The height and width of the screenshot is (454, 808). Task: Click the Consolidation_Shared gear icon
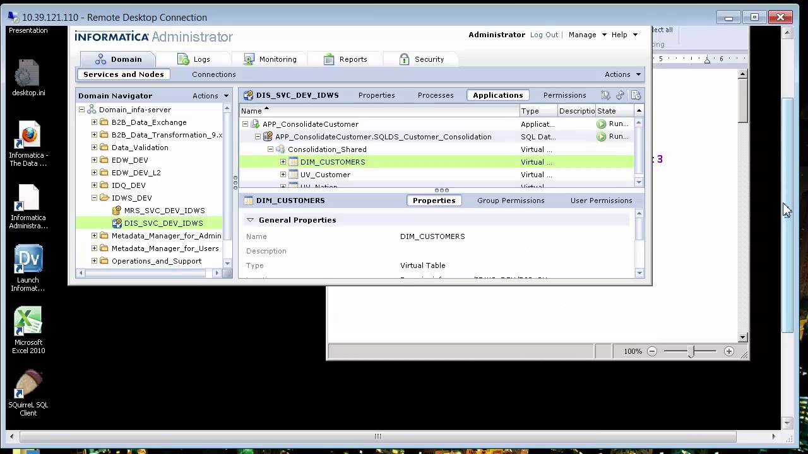[x=280, y=149]
